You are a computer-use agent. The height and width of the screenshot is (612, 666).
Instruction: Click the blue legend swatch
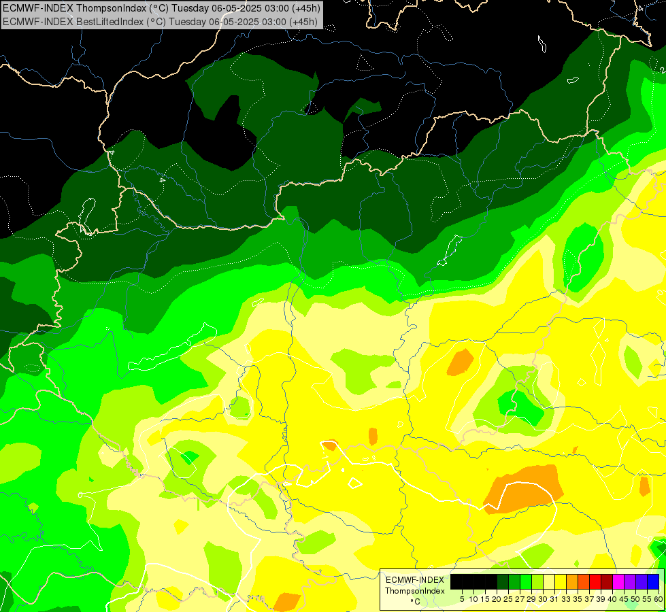[653, 581]
